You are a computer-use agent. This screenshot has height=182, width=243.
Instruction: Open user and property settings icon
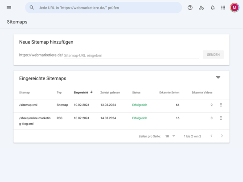[202, 8]
